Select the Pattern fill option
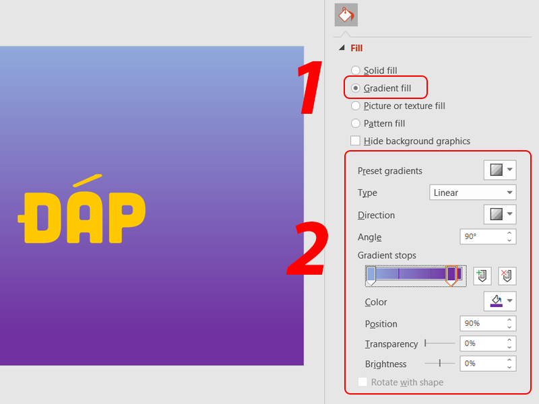The image size is (539, 404). (x=356, y=123)
